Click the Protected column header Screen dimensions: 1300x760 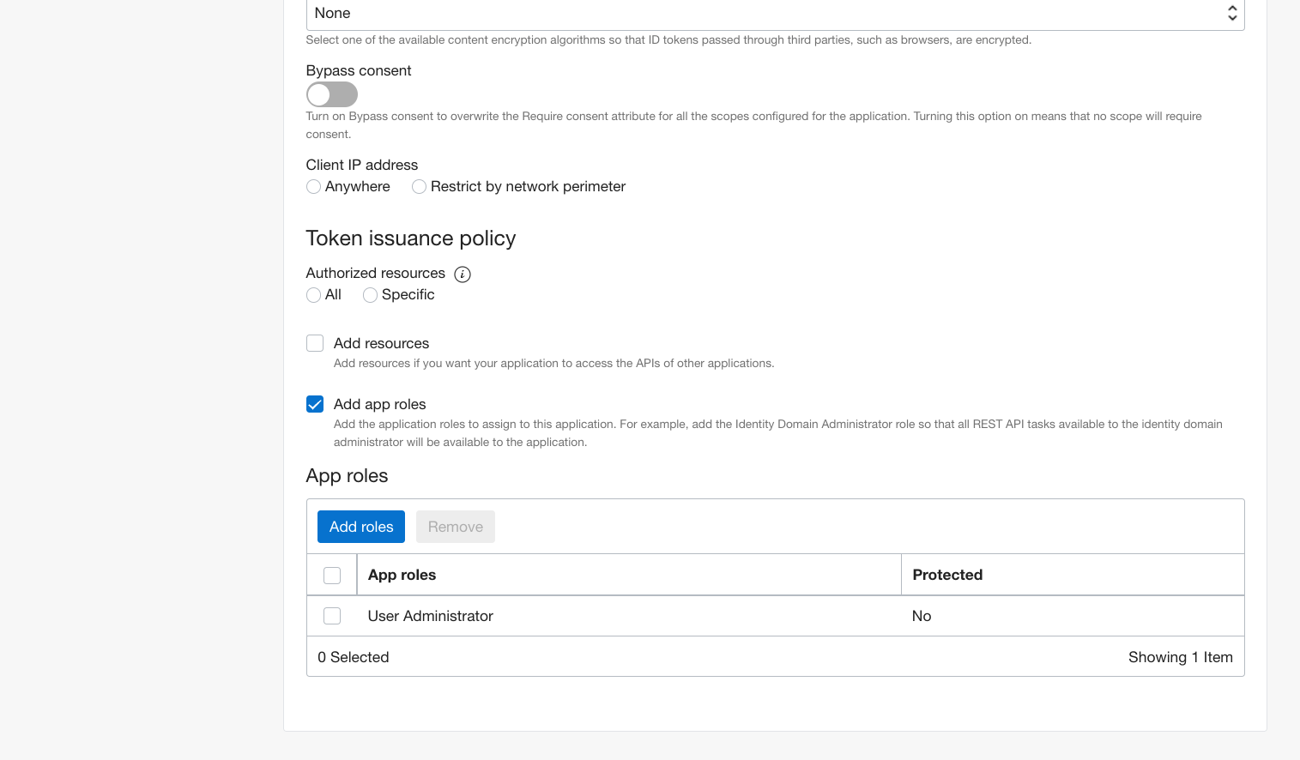(x=947, y=574)
